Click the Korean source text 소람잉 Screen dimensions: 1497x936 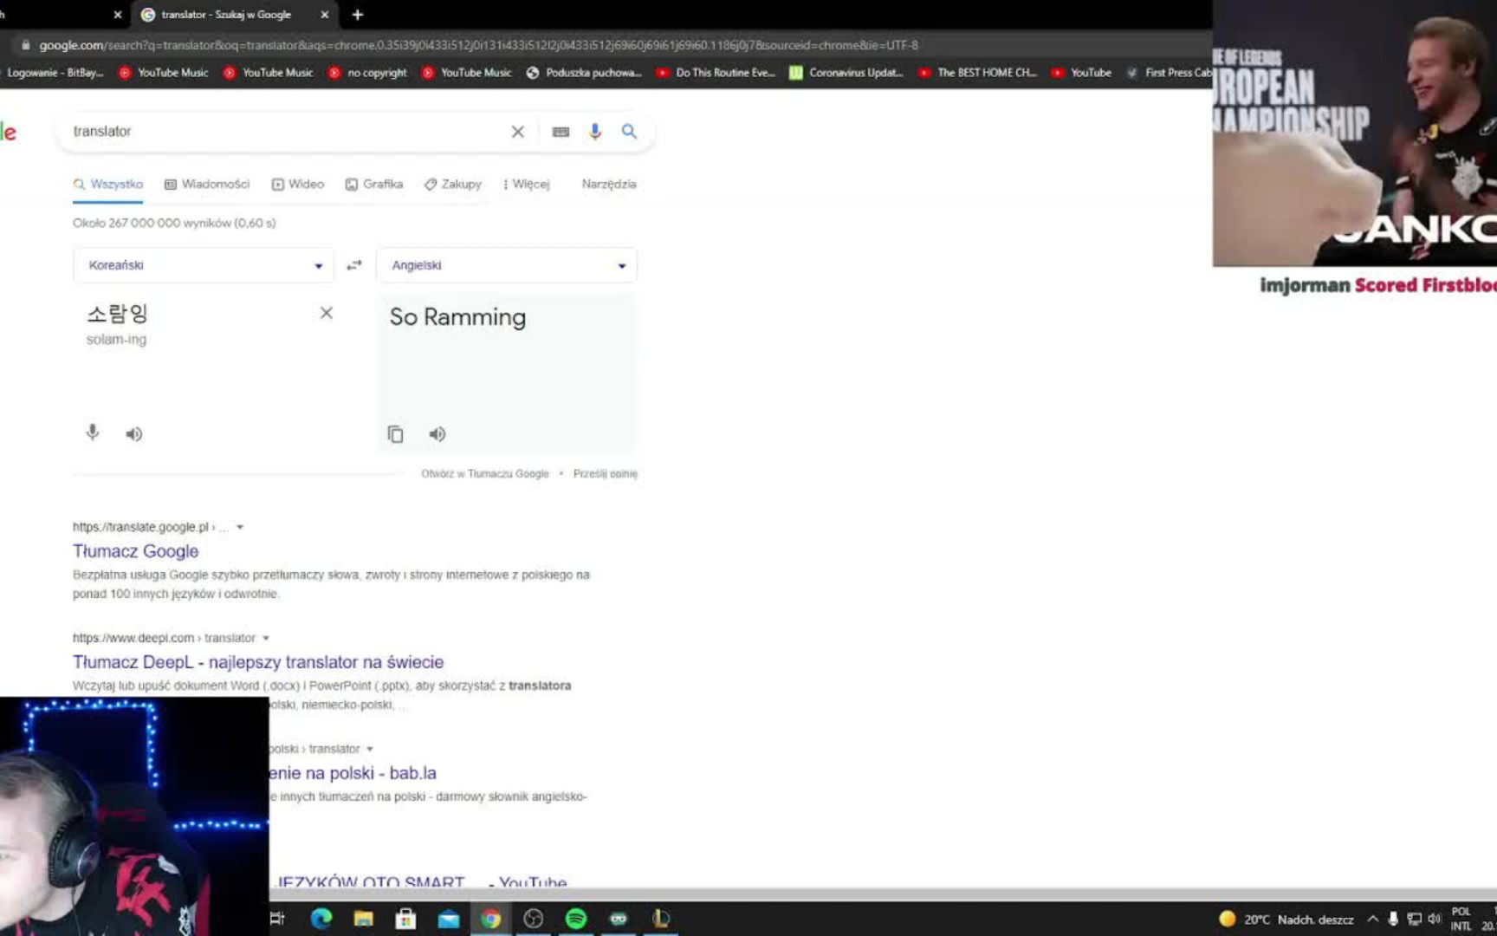pos(117,314)
